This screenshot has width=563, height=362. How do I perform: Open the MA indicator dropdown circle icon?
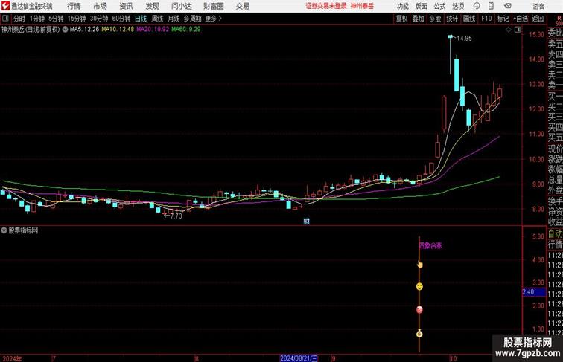pyautogui.click(x=65, y=30)
